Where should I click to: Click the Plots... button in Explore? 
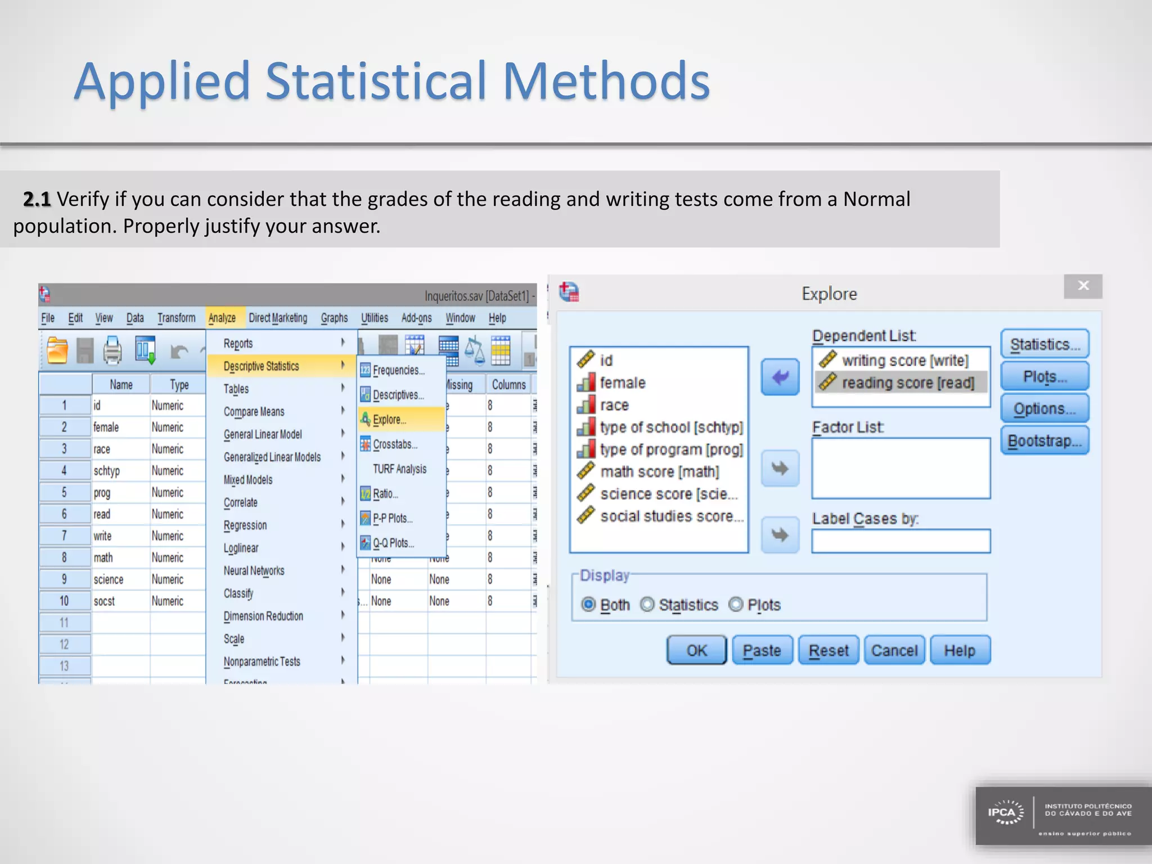click(x=1045, y=376)
